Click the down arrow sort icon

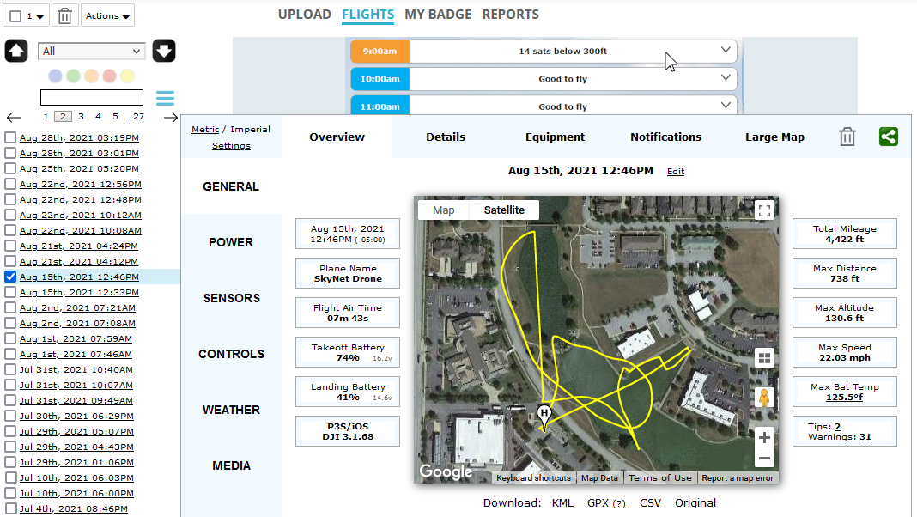coord(164,51)
